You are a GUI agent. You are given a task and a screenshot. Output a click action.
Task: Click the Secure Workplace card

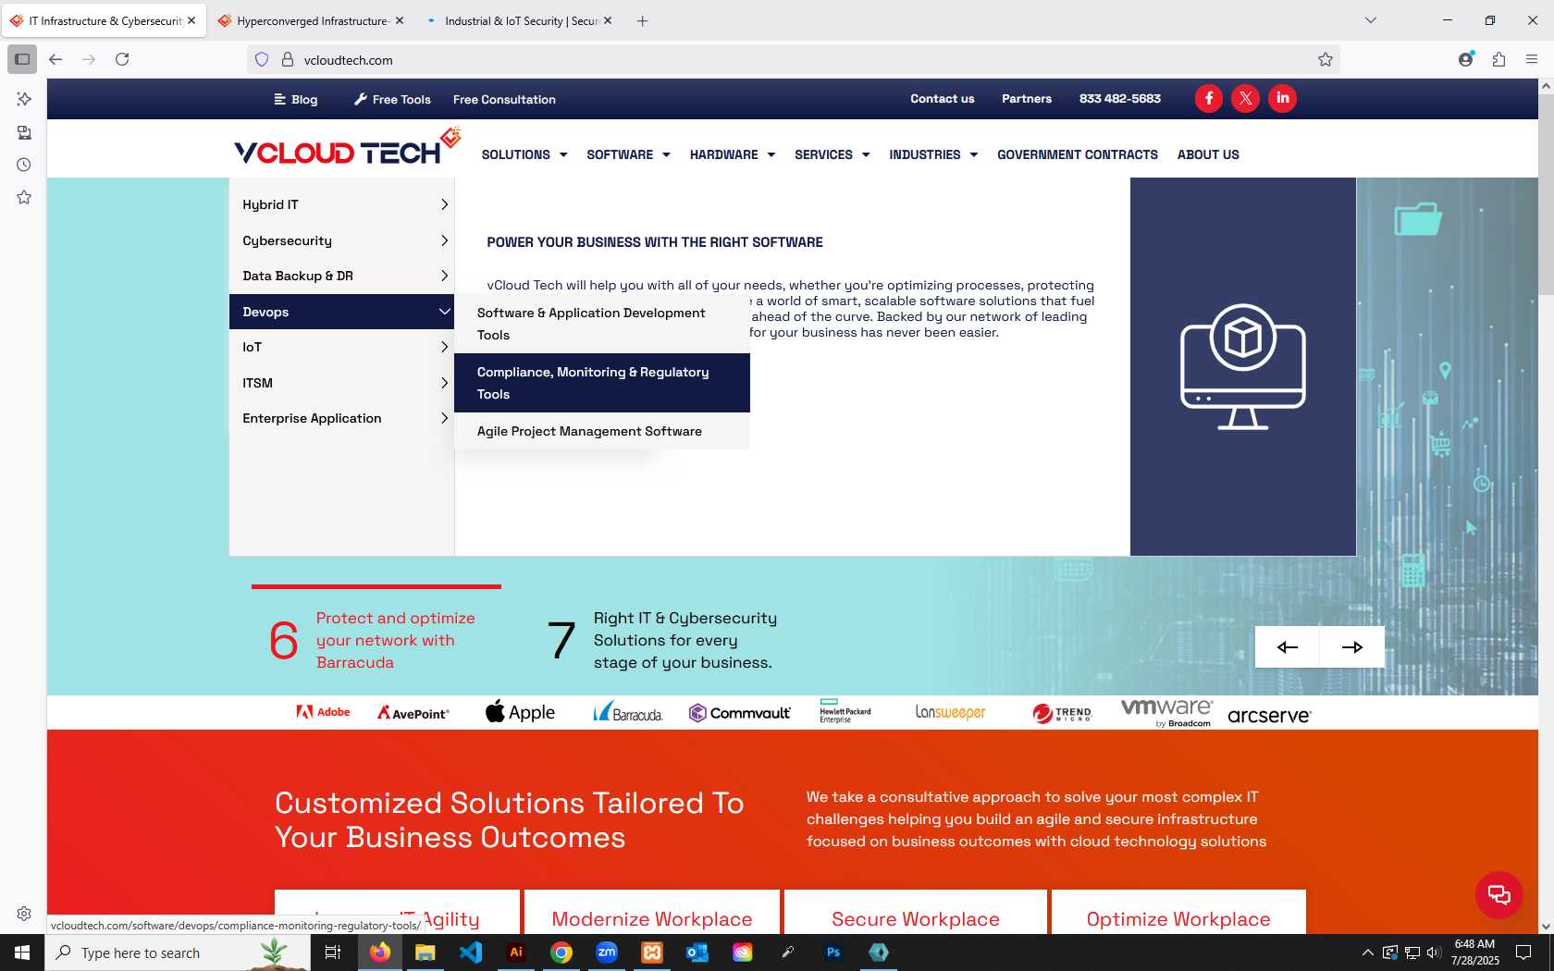click(916, 913)
